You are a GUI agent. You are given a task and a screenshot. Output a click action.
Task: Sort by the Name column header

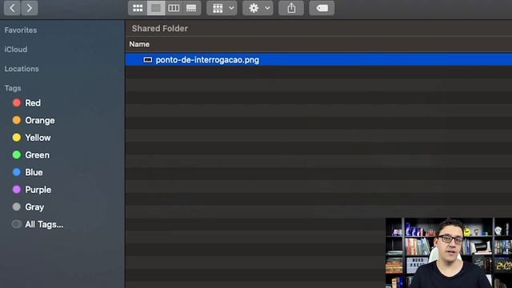tap(139, 44)
